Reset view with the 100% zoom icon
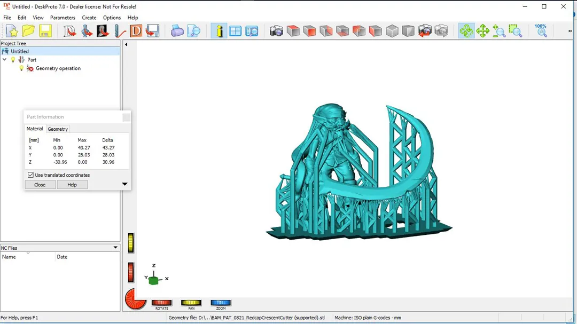Viewport: 577px width, 324px height. point(541,31)
